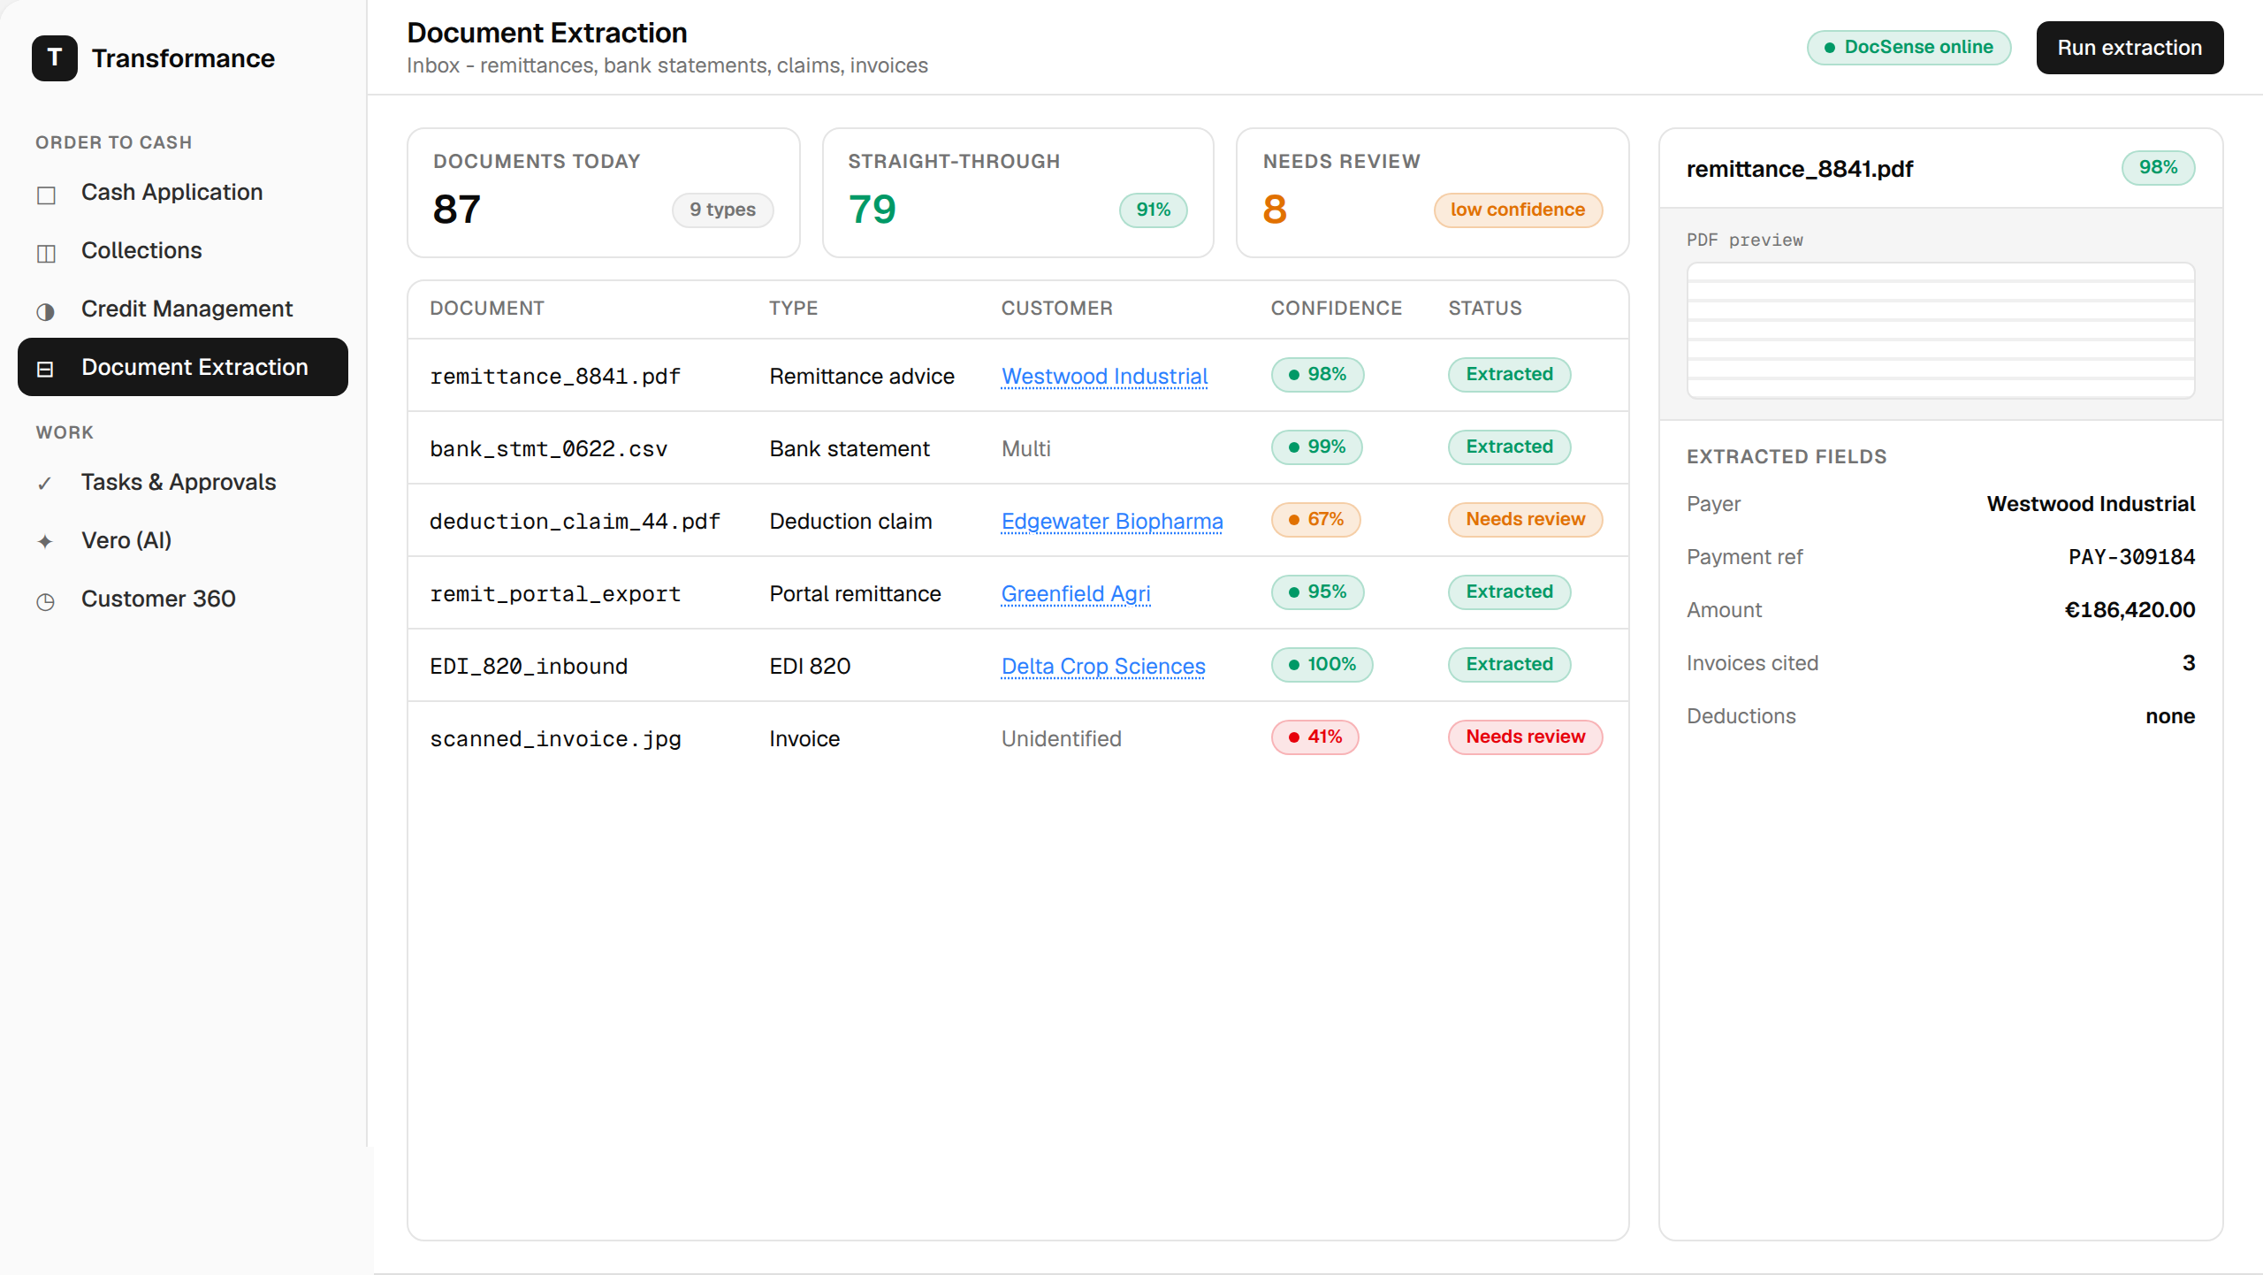2263x1275 pixels.
Task: Click the Invoices cited value 3
Action: 2189,662
